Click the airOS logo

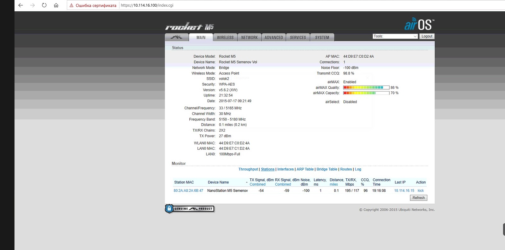(419, 24)
